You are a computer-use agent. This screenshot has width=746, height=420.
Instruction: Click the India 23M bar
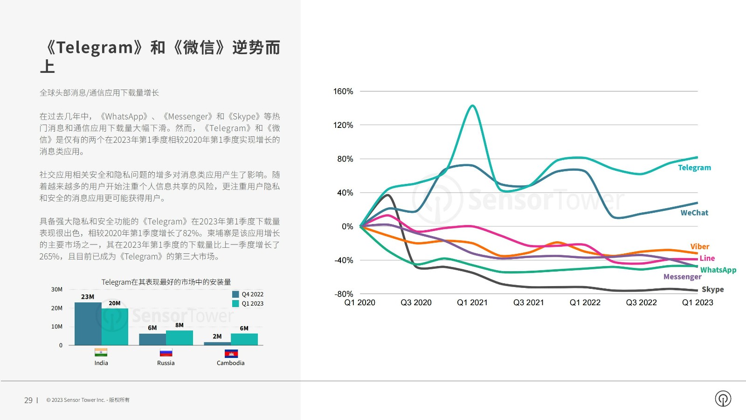click(88, 324)
